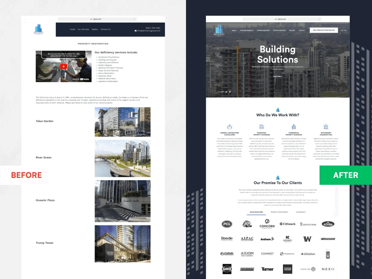Select the Government tab
Viewport: 372px width, 279px height.
click(x=301, y=212)
